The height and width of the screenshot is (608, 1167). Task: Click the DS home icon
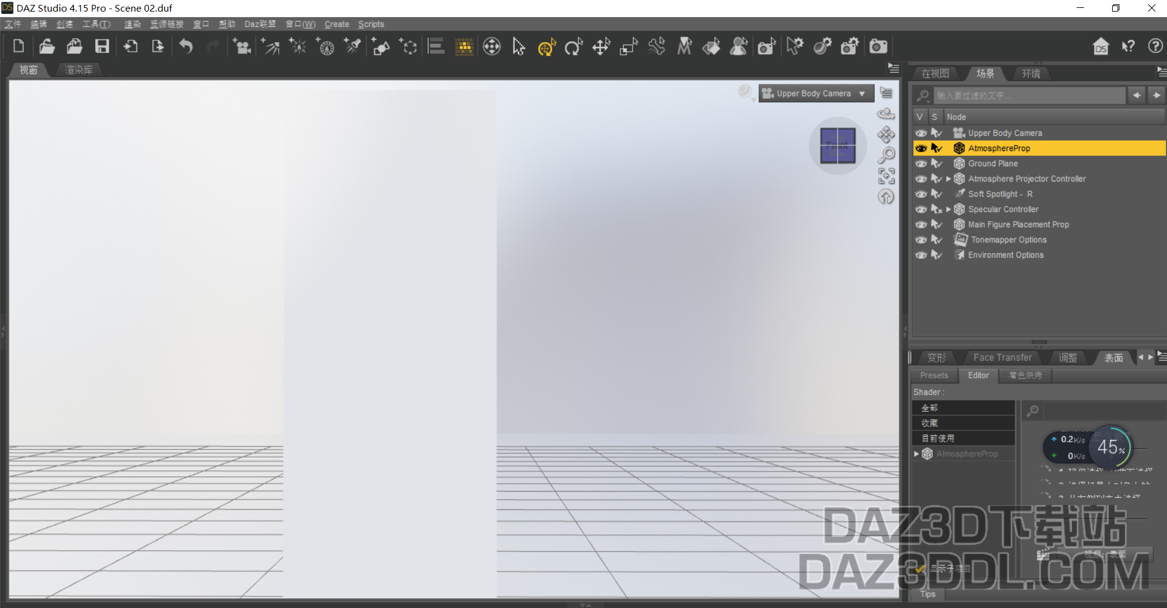tap(1101, 46)
